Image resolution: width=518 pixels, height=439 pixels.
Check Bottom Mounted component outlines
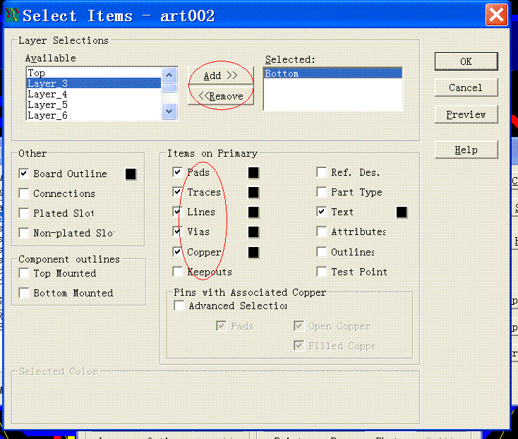tap(23, 293)
